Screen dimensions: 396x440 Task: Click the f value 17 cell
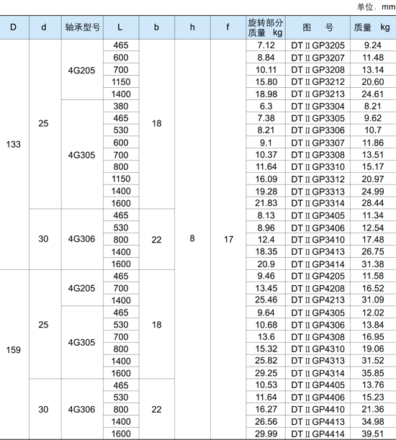point(228,239)
